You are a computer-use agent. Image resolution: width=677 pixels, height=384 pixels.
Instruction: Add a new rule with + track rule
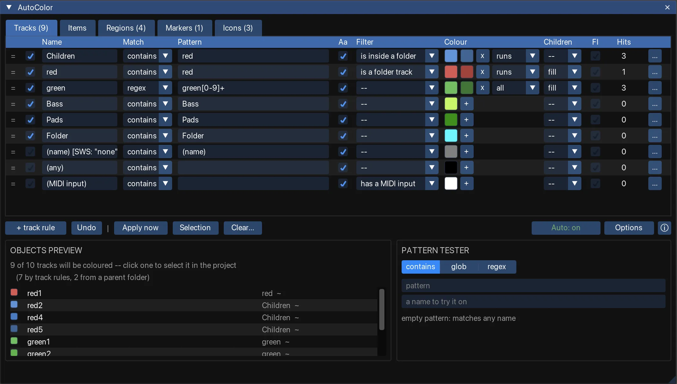click(x=36, y=228)
